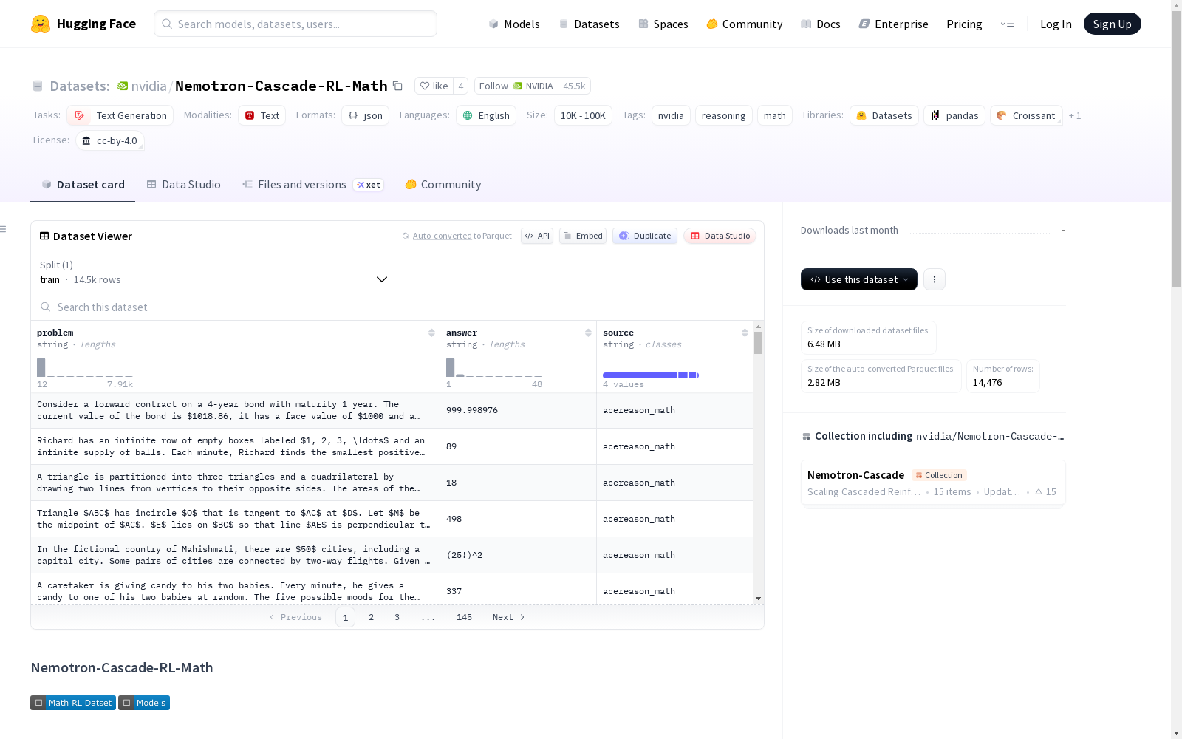This screenshot has width=1182, height=739.
Task: Click the source classes distribution bar
Action: 651,375
